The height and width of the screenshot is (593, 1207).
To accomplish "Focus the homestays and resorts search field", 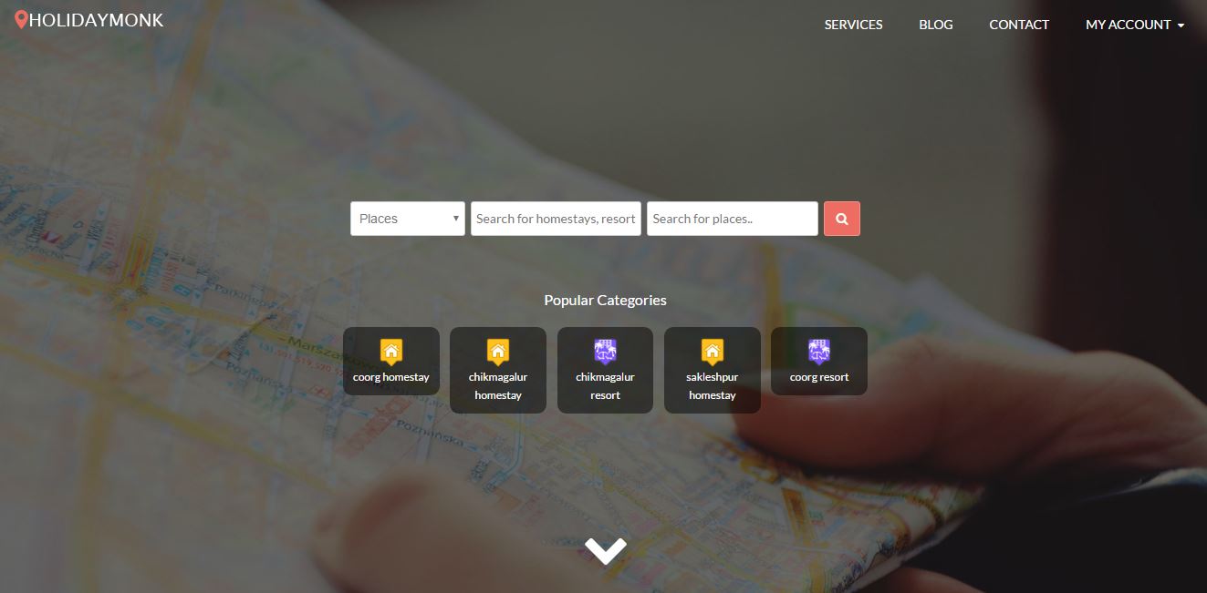I will (x=556, y=219).
